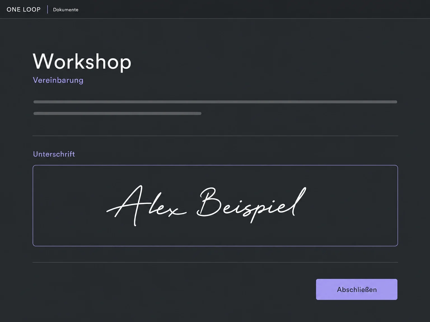Click the ONE LOOP logo
Viewport: 430px width, 322px height.
(24, 10)
